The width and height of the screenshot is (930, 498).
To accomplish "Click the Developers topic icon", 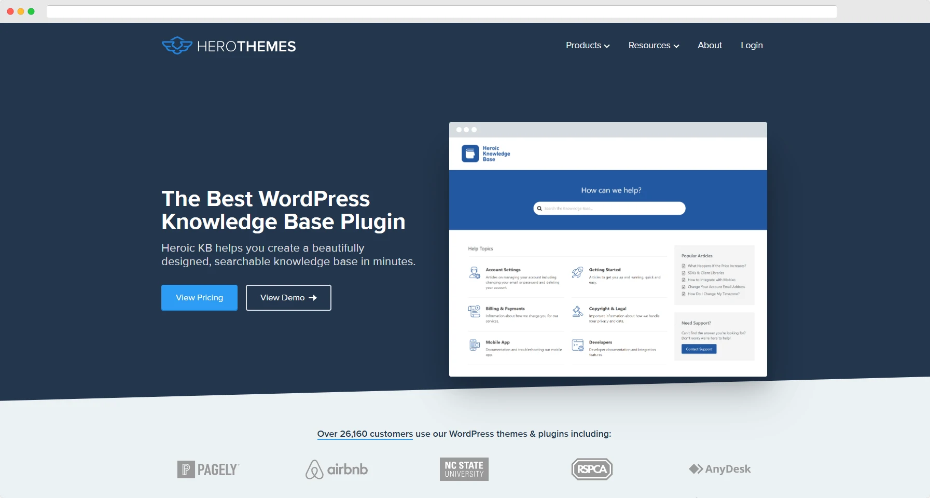I will [577, 345].
